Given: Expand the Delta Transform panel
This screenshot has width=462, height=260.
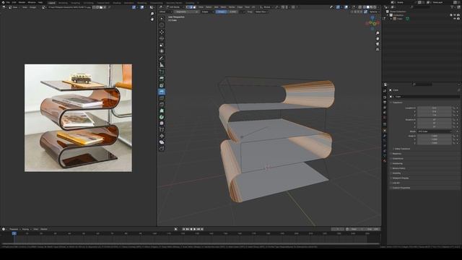Looking at the screenshot, I should pos(402,149).
